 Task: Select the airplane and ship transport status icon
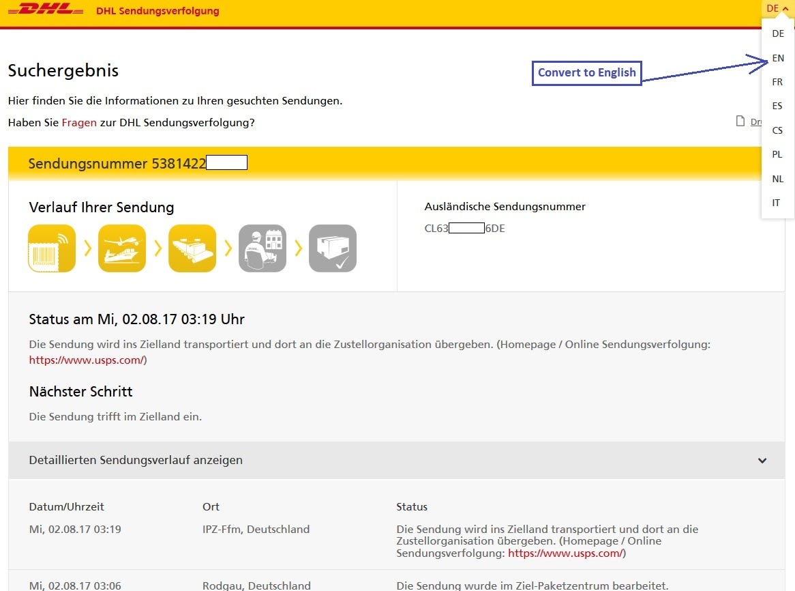click(x=122, y=248)
